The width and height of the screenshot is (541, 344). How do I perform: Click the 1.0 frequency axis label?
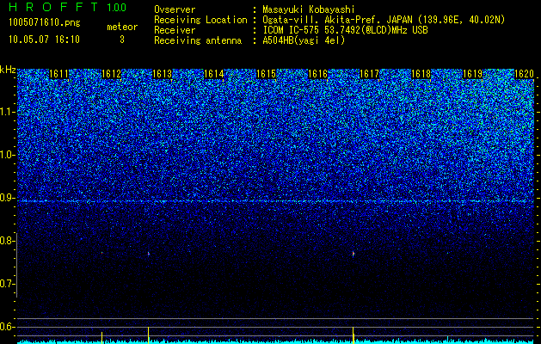(x=8, y=155)
